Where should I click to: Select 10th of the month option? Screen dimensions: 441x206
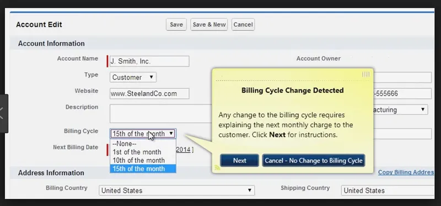[x=143, y=160]
